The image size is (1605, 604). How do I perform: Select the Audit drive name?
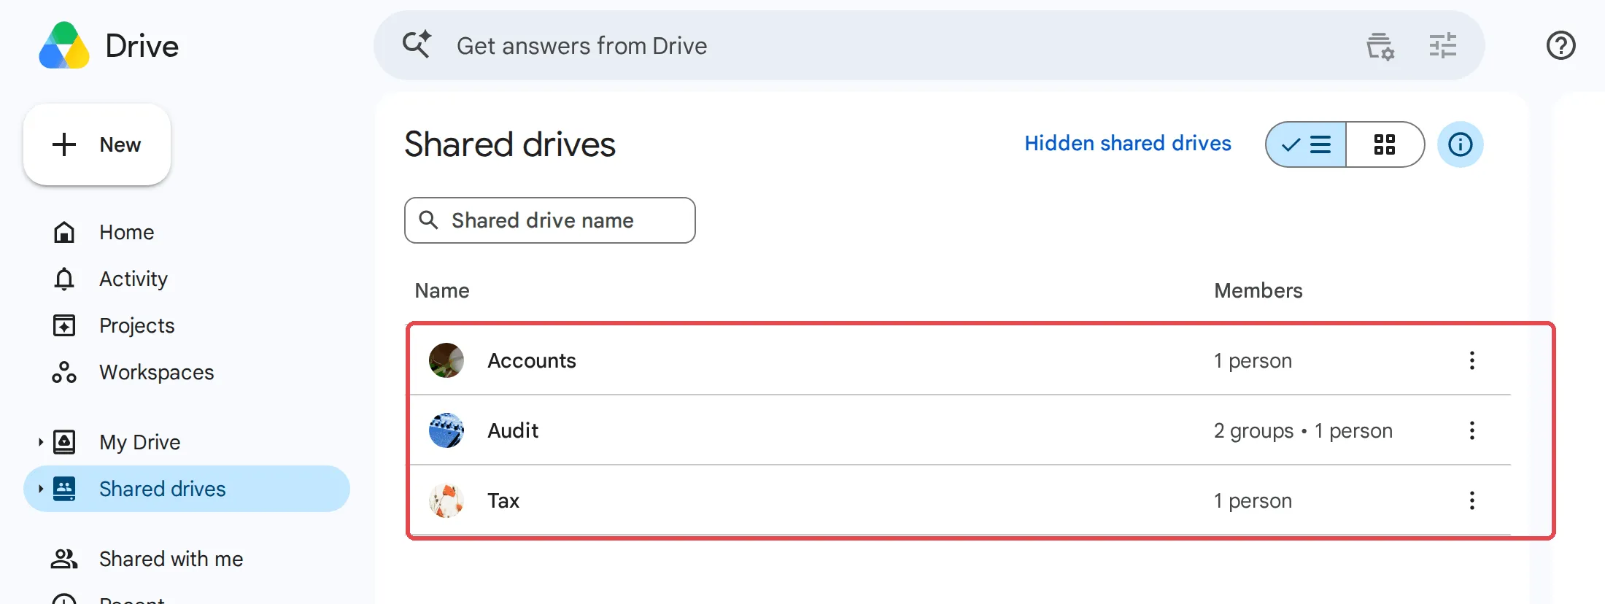click(513, 430)
